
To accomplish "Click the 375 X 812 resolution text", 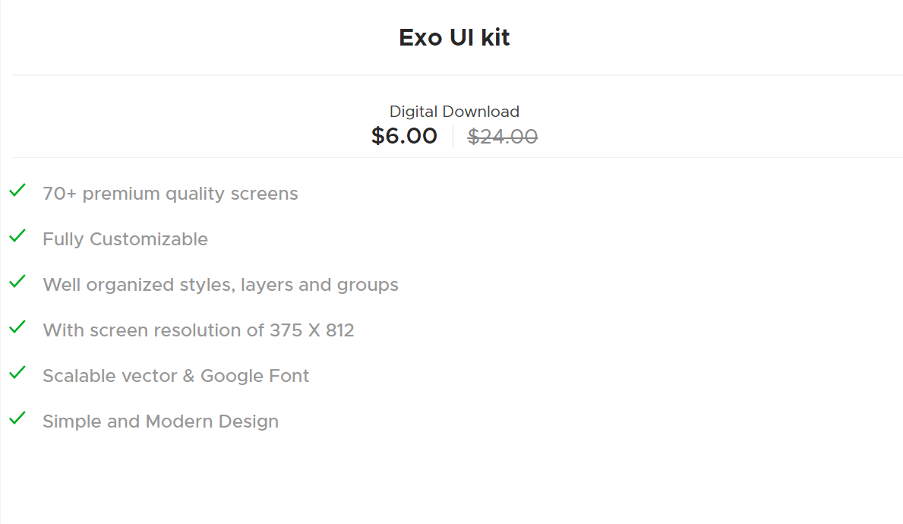I will coord(311,330).
